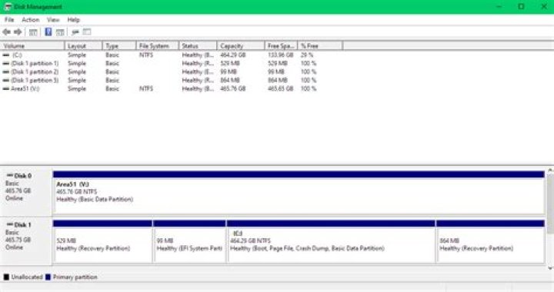This screenshot has width=554, height=292.
Task: Click the disk icon next to Disk 1 label
Action: 10,224
